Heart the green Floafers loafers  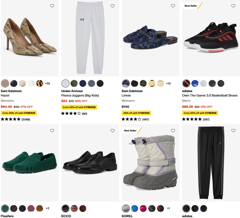click(x=52, y=131)
